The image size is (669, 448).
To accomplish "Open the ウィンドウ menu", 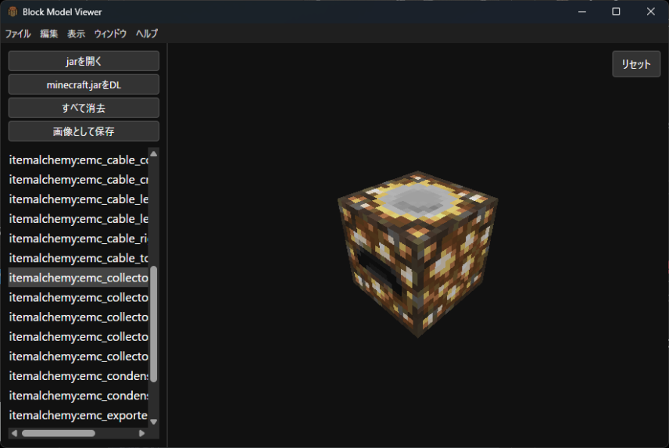I will tap(110, 34).
